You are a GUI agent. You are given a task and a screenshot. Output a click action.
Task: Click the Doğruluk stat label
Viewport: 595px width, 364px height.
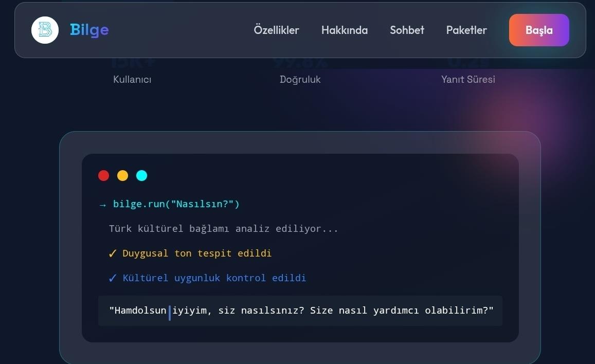pyautogui.click(x=300, y=79)
